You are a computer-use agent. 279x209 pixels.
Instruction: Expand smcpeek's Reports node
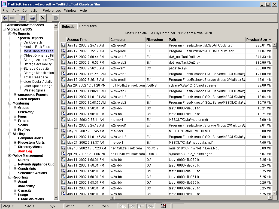tap(15, 94)
